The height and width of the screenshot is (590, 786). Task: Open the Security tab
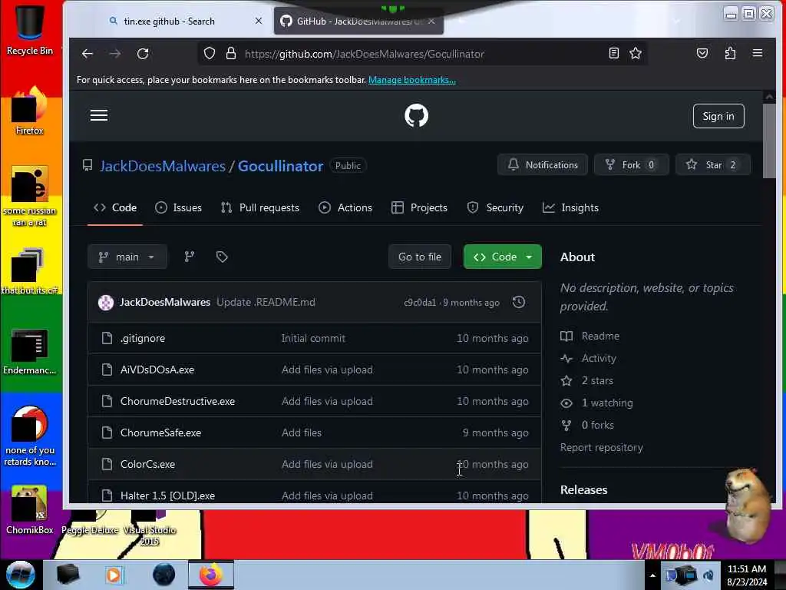point(495,207)
